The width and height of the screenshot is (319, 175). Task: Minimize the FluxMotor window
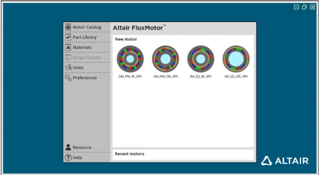pyautogui.click(x=296, y=7)
